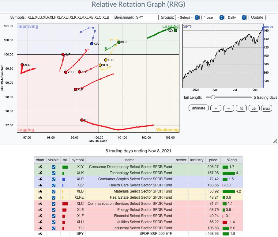Click the XLC tail color swatch

(x=65, y=204)
